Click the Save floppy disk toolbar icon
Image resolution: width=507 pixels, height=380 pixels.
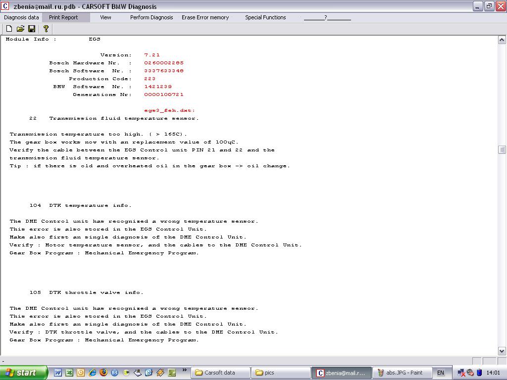pos(32,29)
